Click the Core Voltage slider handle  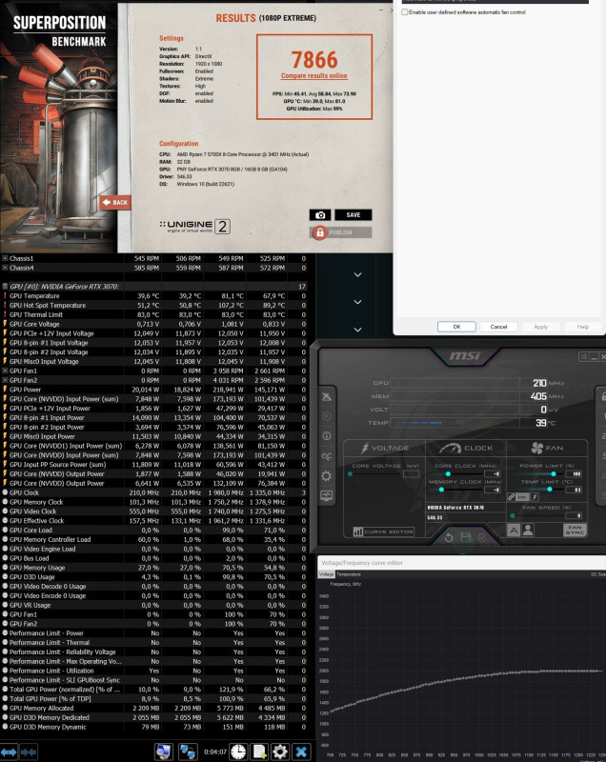click(350, 473)
